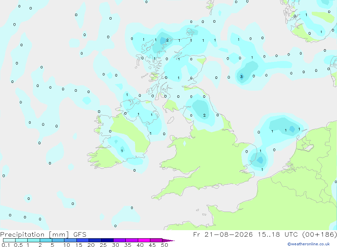Viewport: 337px width, 247px height.
Task: Click the 40 to 45 mm legend swatch
Action: point(144,240)
